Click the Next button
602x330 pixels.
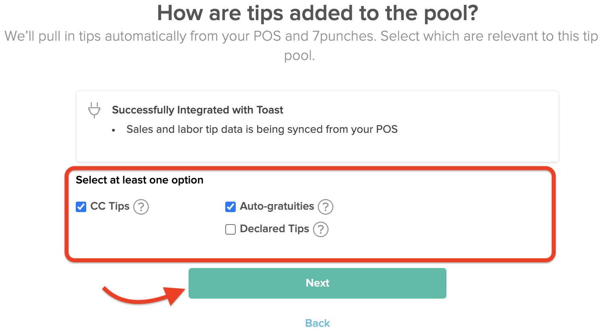pos(317,283)
